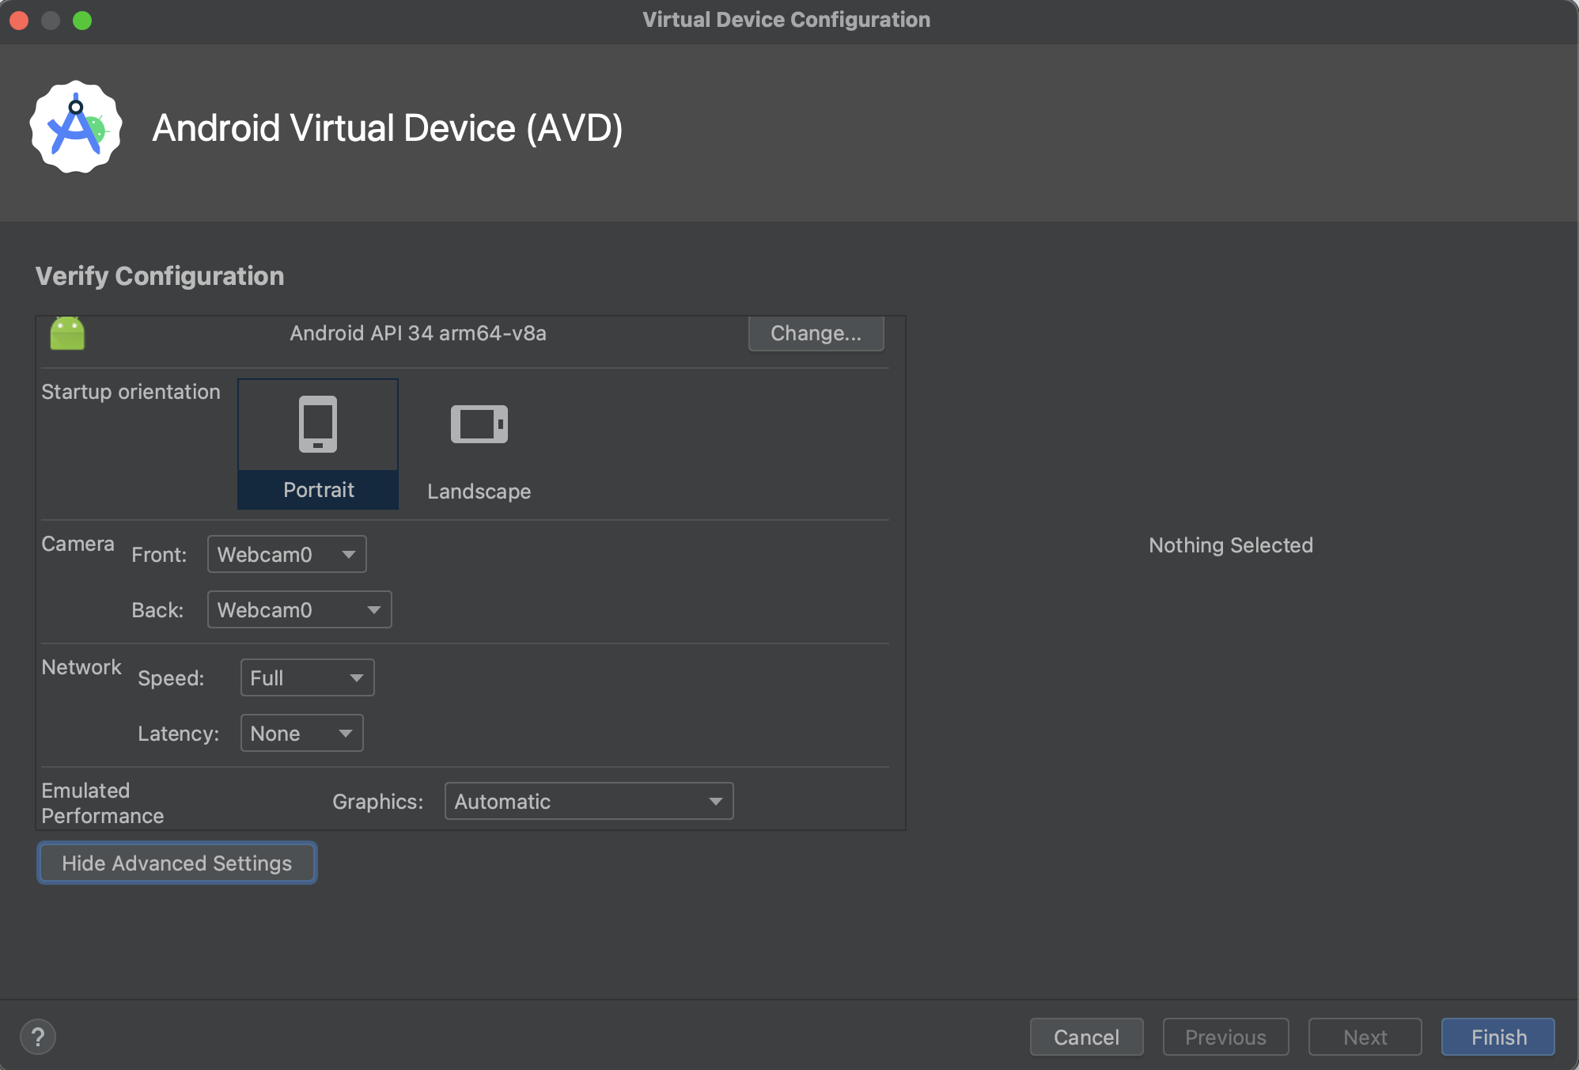
Task: Open the Front camera Webcam0 dropdown
Action: [x=286, y=554]
